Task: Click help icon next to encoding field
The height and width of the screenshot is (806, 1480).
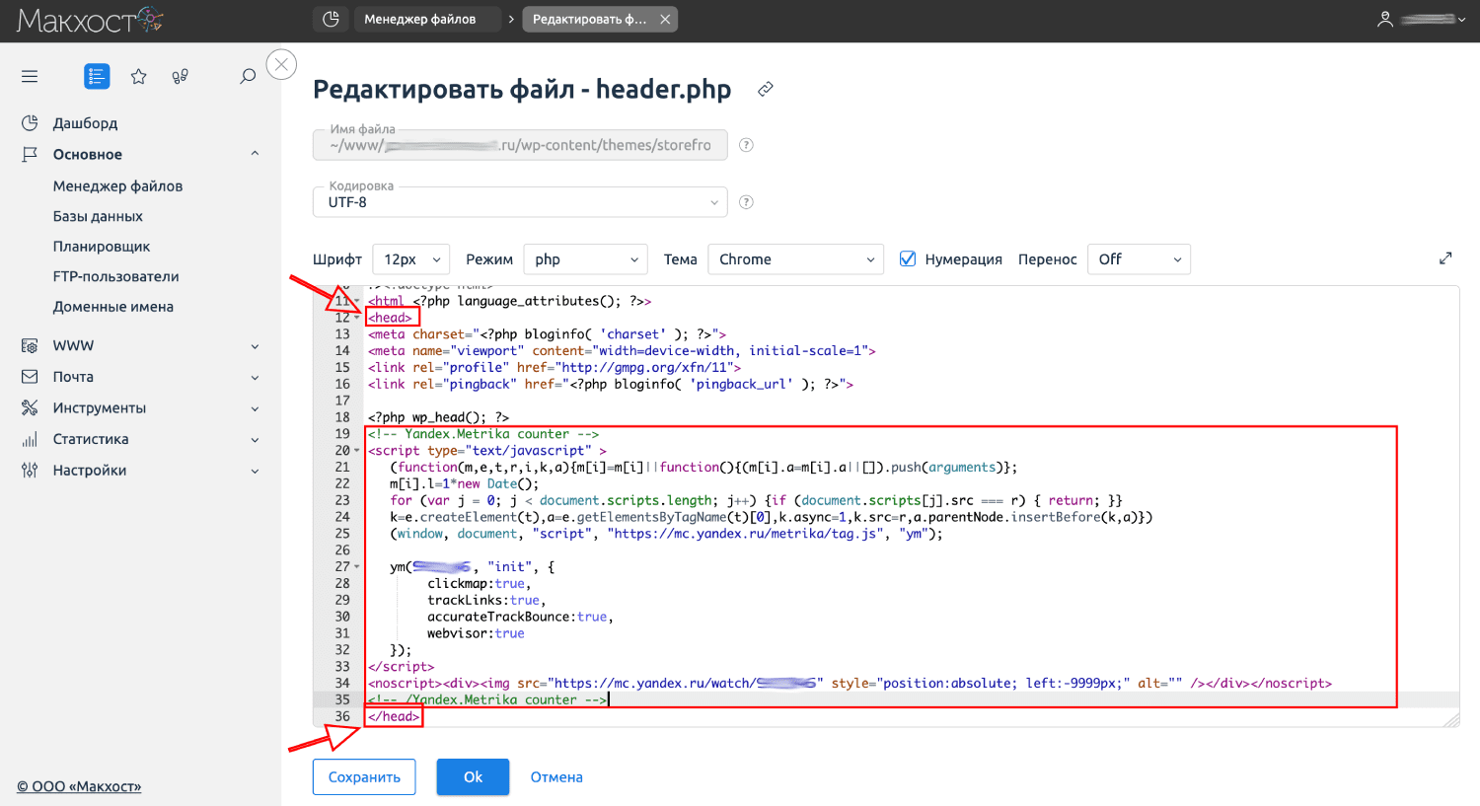Action: (746, 202)
